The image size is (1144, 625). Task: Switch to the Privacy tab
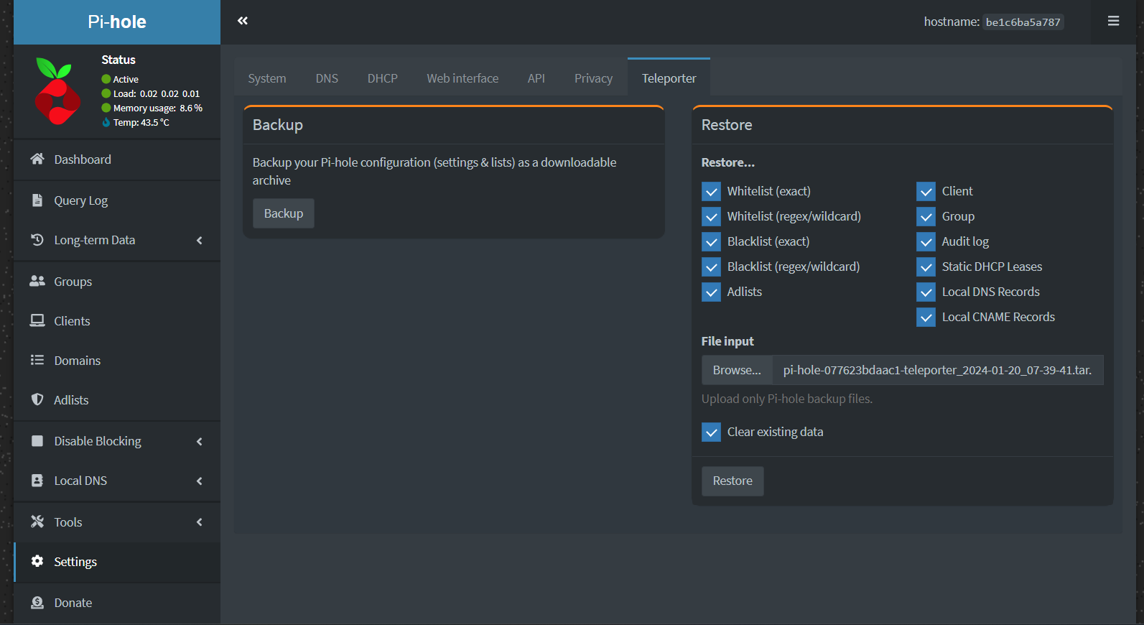pos(593,78)
